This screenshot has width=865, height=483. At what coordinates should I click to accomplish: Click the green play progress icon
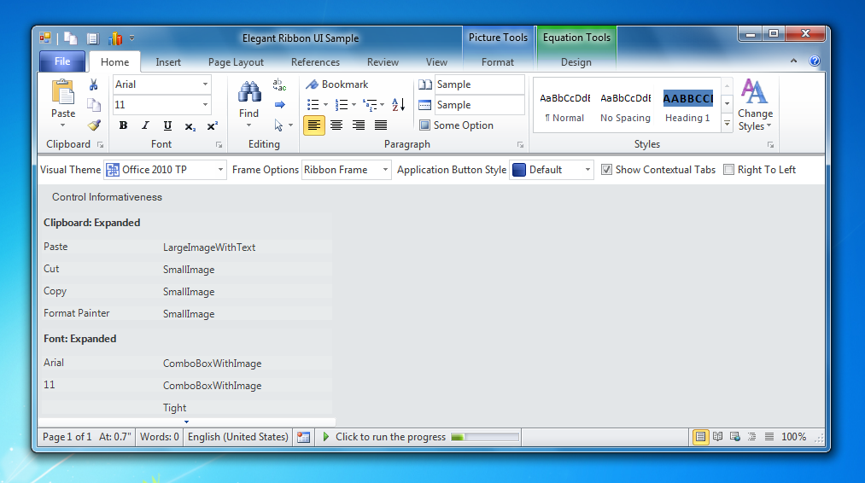pyautogui.click(x=325, y=437)
